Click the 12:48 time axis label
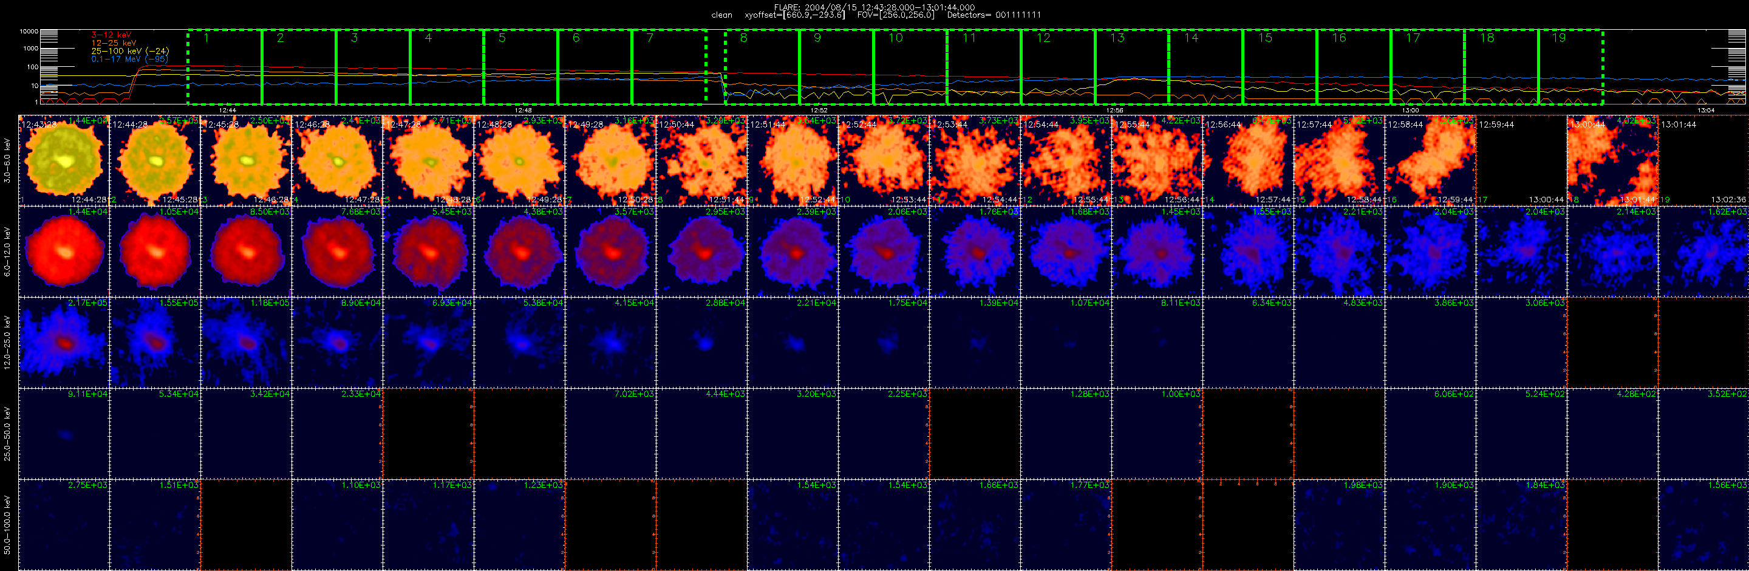The width and height of the screenshot is (1749, 571). click(x=523, y=110)
